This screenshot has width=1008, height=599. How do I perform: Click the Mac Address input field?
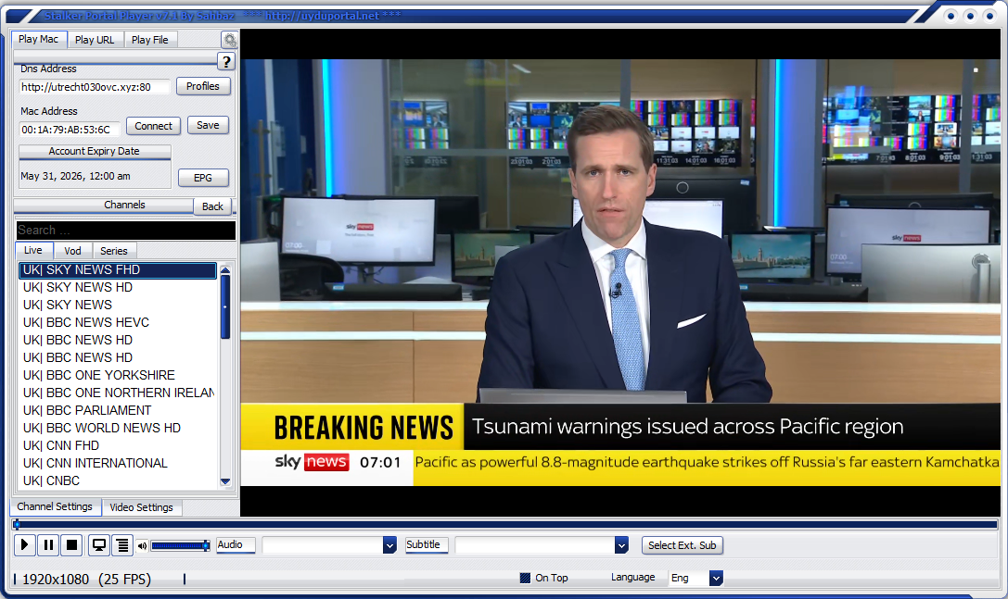[x=70, y=130]
